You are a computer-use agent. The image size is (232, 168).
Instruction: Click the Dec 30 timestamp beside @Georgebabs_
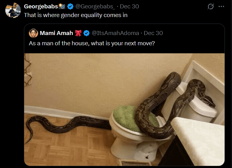129,7
